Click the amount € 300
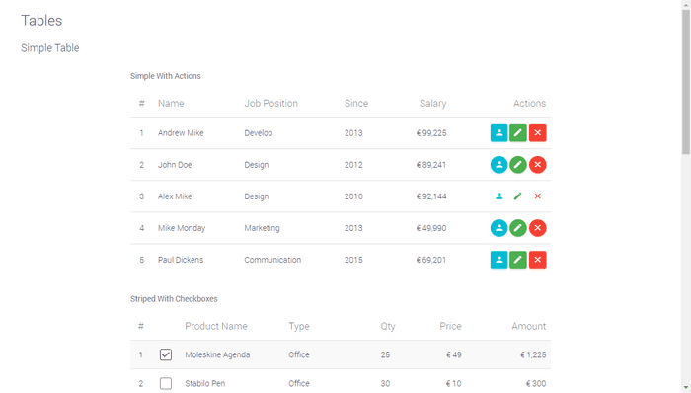The image size is (691, 393). pyautogui.click(x=535, y=383)
